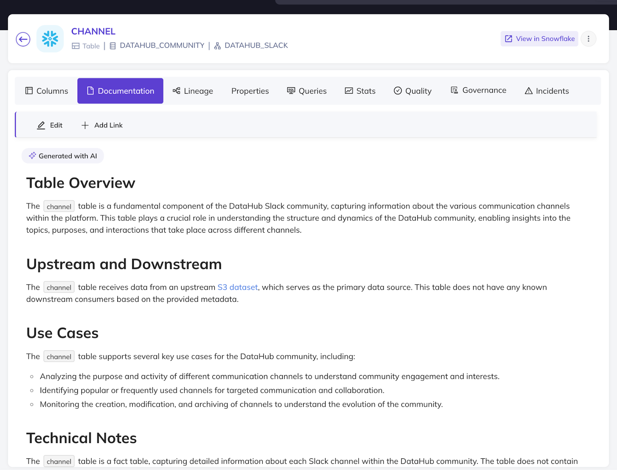Click the Columns tab's table icon

(29, 91)
